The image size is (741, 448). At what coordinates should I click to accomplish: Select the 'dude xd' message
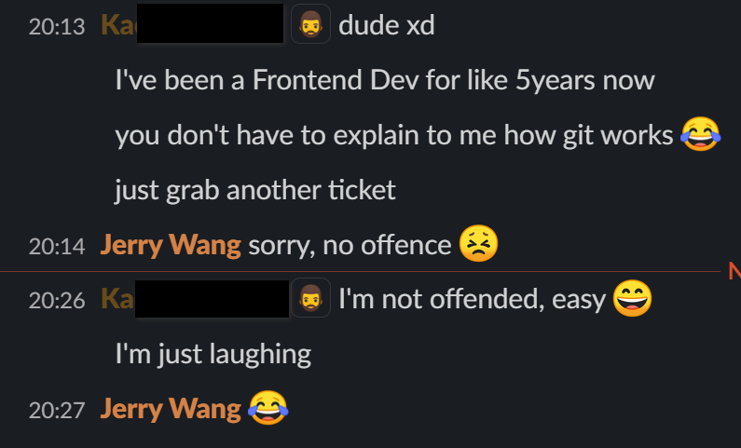point(387,25)
